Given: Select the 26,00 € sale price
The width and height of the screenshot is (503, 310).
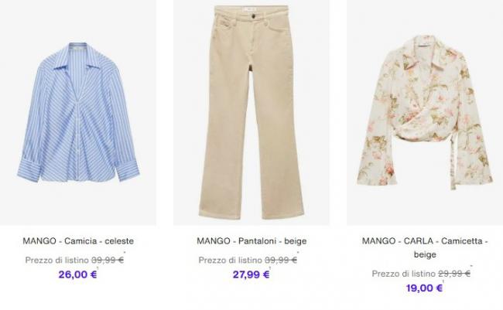Looking at the screenshot, I should tap(77, 274).
